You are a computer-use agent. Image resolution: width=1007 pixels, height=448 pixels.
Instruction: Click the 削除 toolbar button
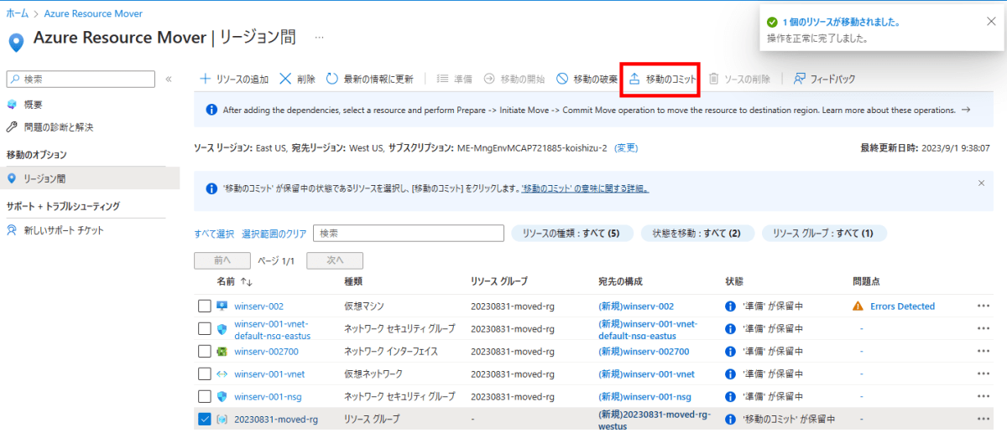(x=298, y=79)
